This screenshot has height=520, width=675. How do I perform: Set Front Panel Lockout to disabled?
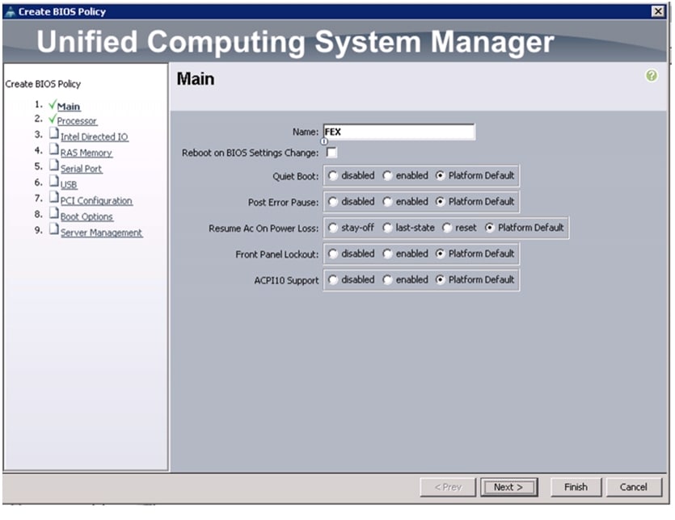pyautogui.click(x=333, y=254)
